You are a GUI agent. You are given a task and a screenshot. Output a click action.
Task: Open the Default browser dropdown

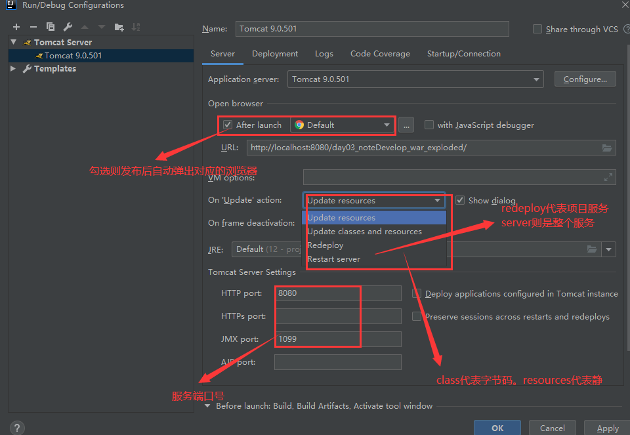(x=342, y=125)
